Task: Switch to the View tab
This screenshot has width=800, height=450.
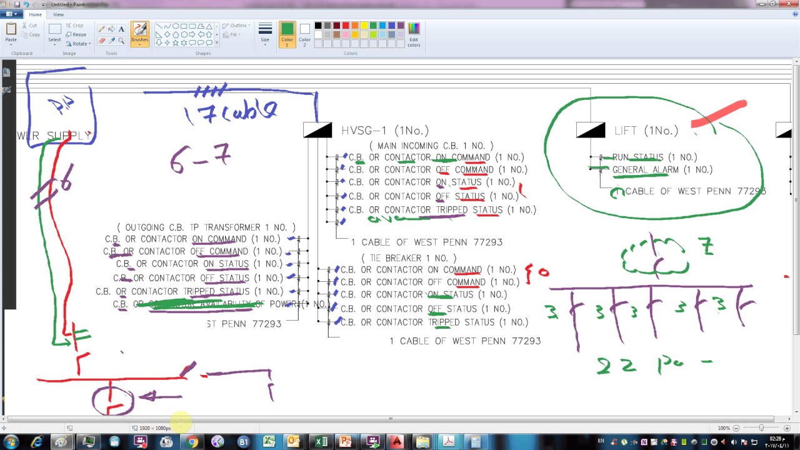Action: [58, 14]
